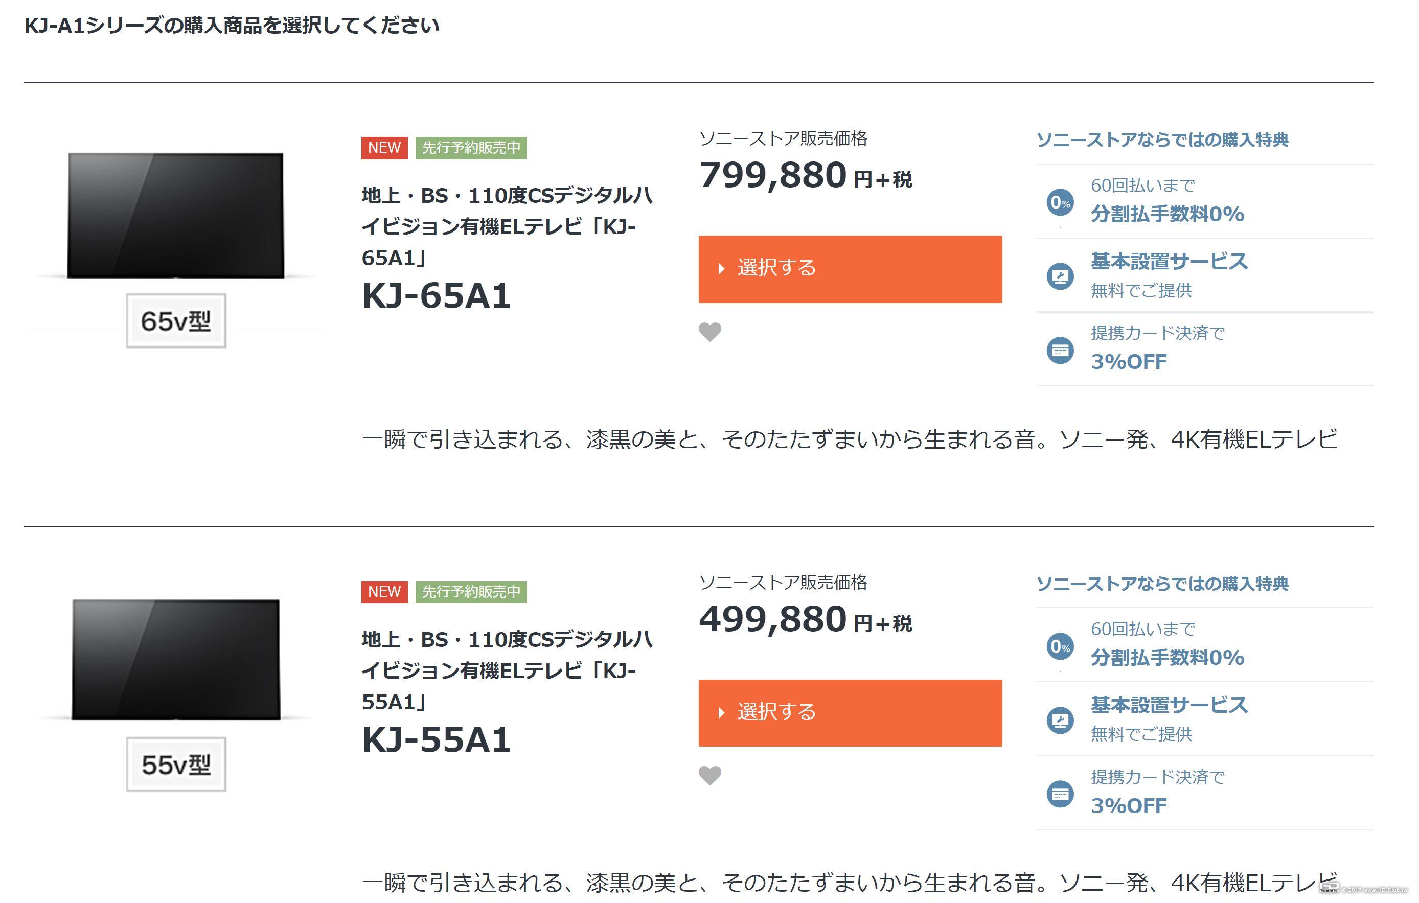This screenshot has width=1419, height=903.
Task: Open the KJ-55A1 TV product image
Action: [176, 659]
